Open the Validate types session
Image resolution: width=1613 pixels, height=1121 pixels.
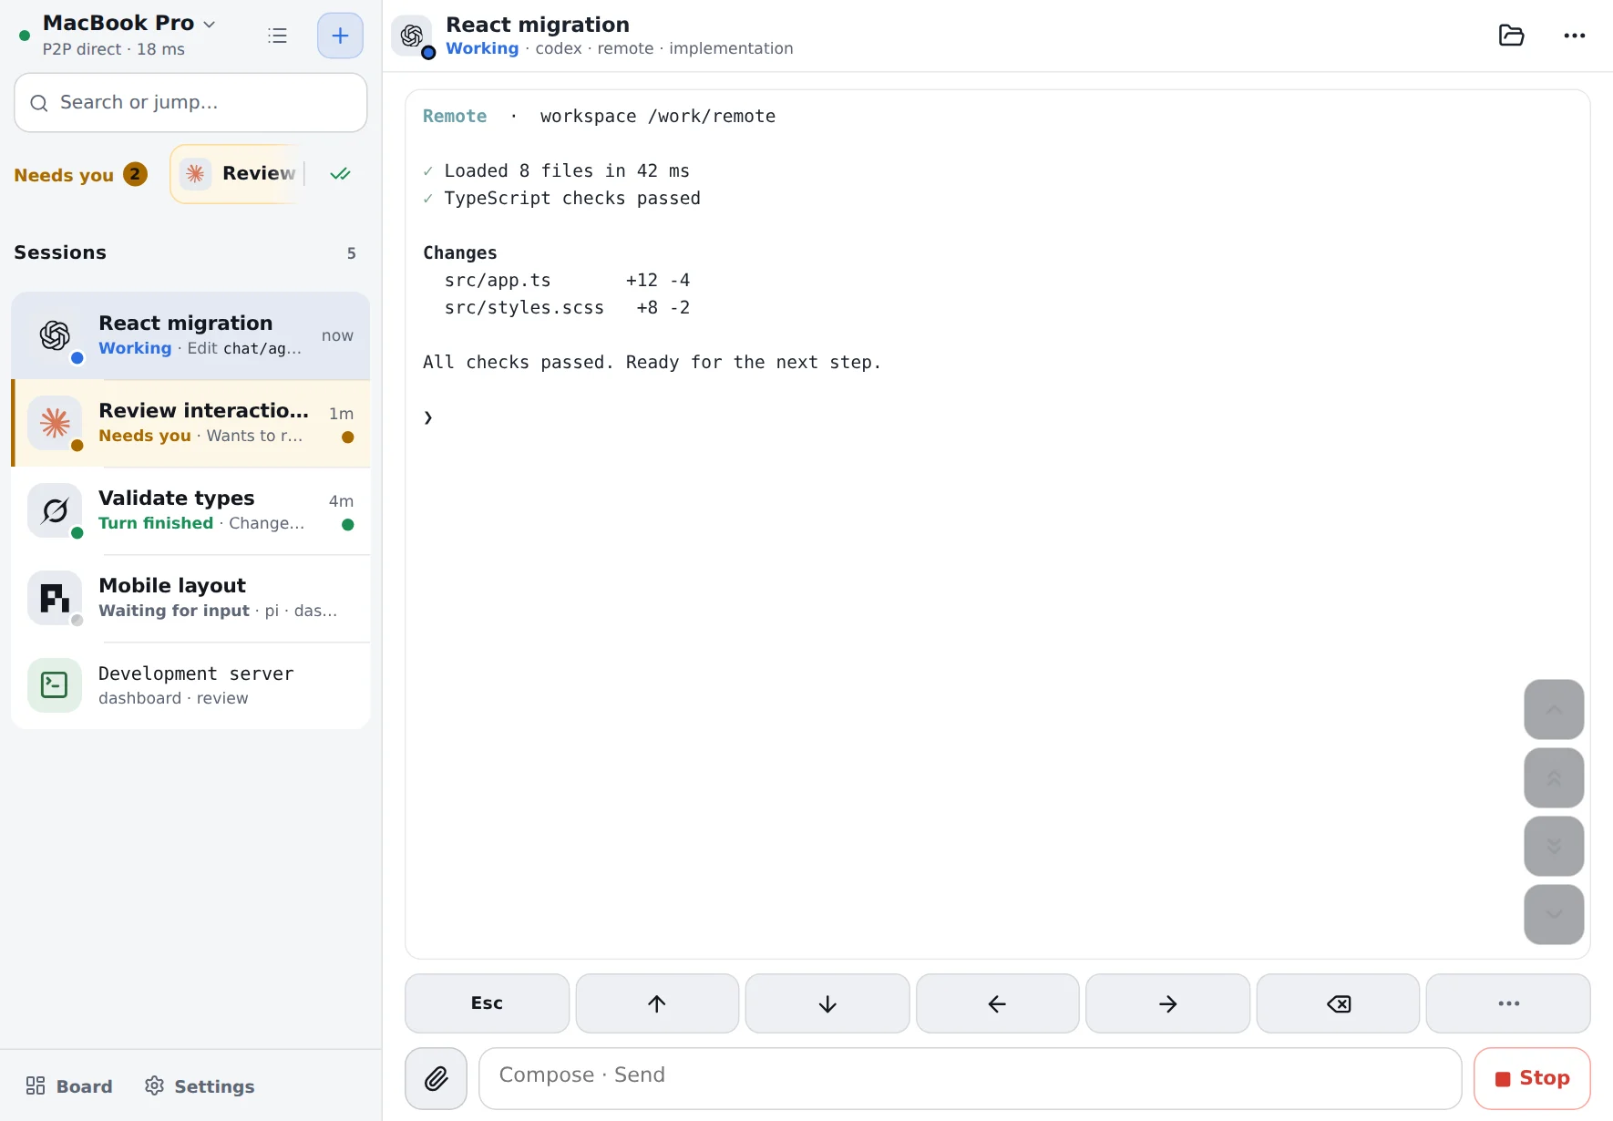[190, 510]
